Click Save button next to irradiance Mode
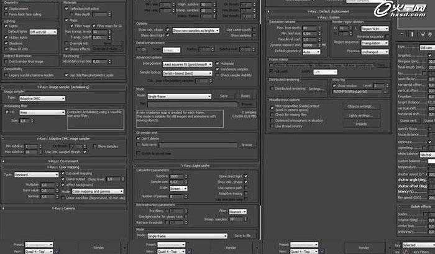435x254 pixels. 224,96
